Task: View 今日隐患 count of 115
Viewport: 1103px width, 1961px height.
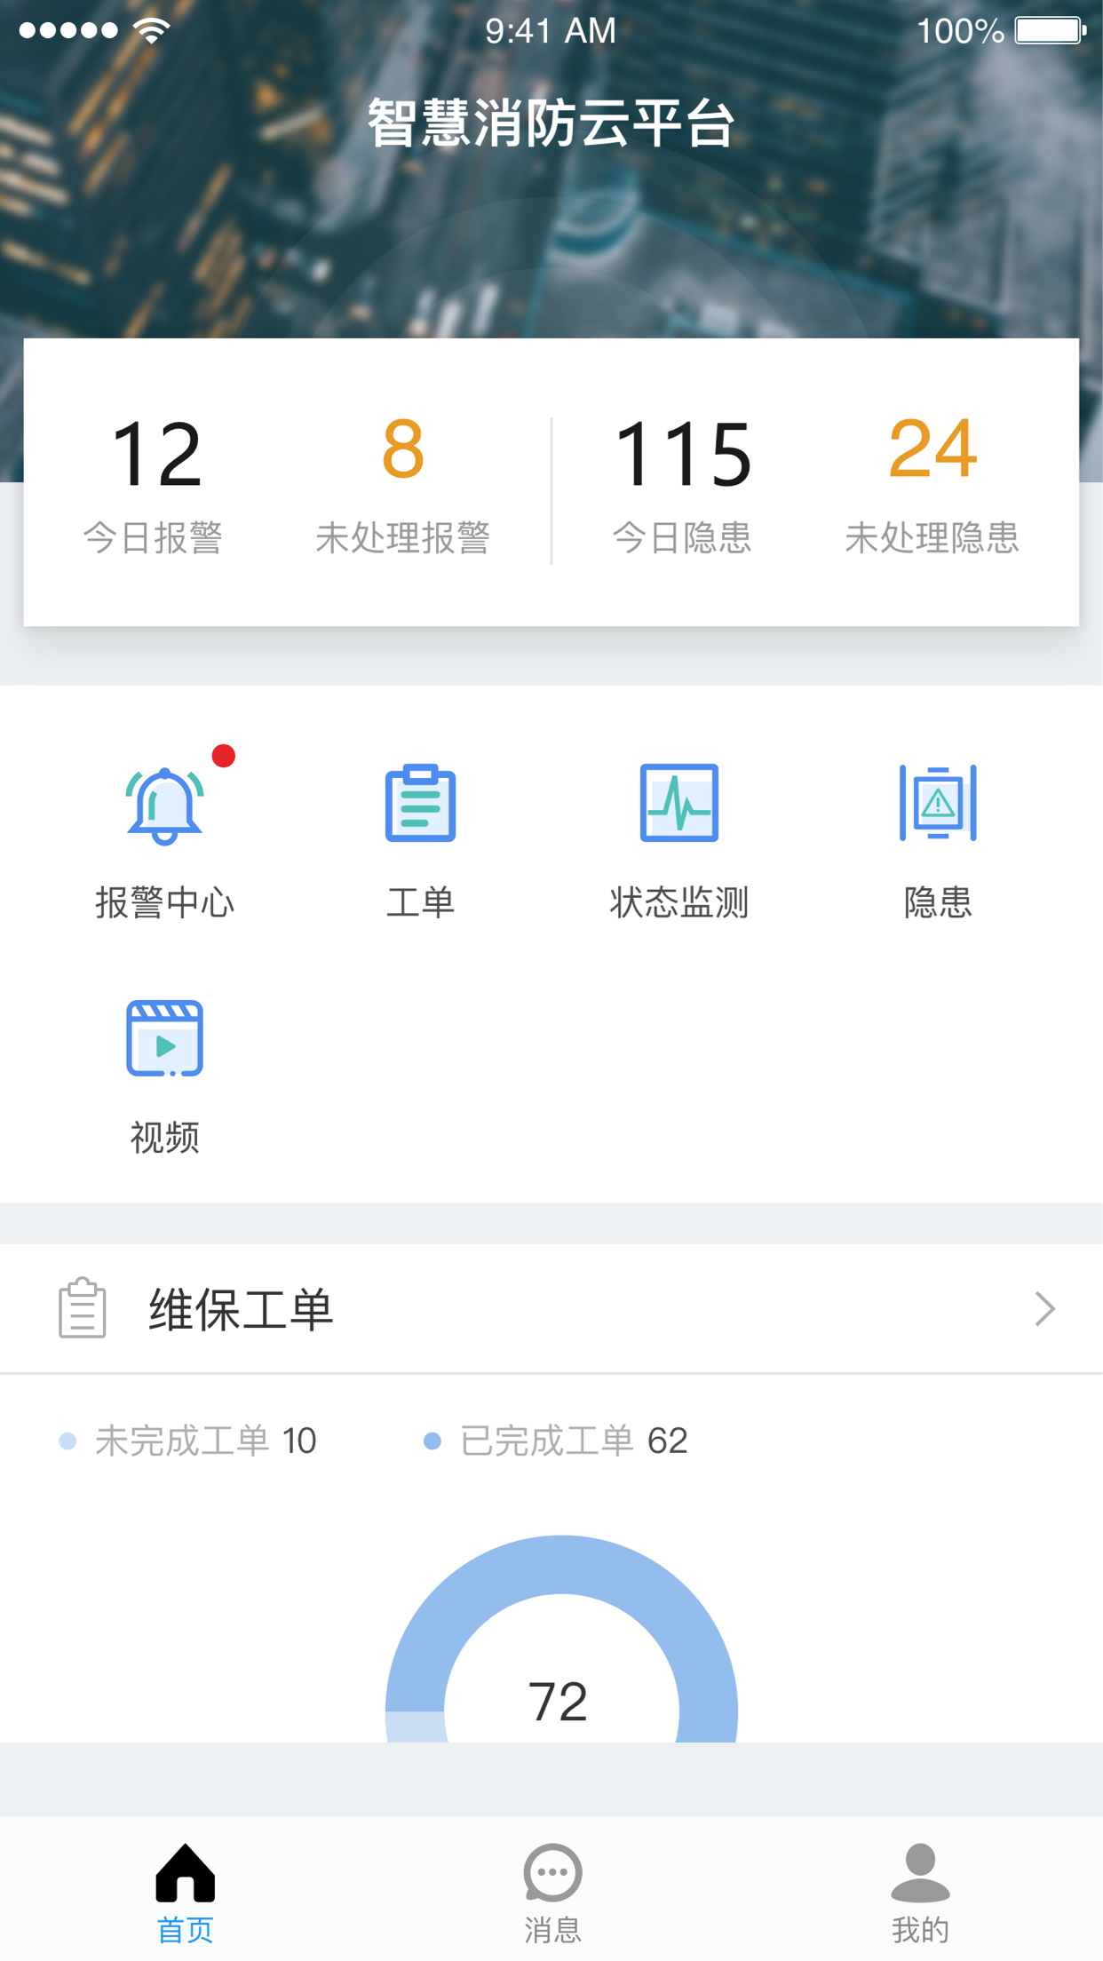Action: (x=682, y=455)
